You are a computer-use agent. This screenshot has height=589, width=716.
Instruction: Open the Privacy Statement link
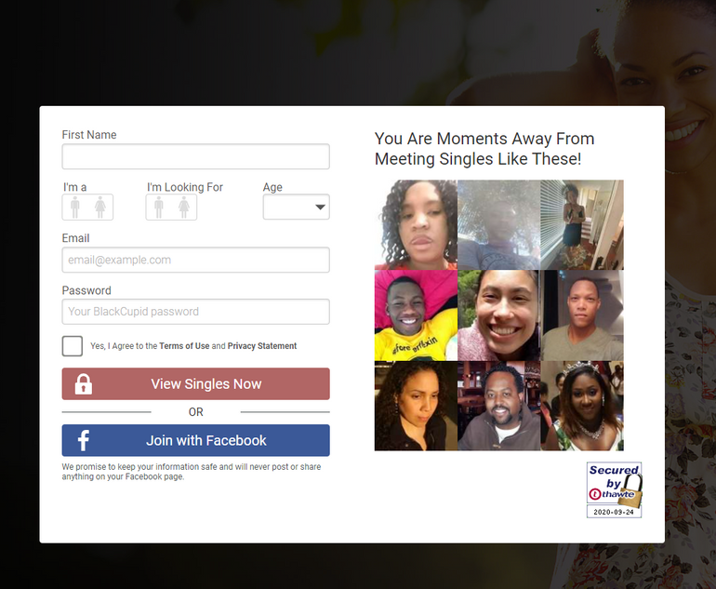[262, 346]
